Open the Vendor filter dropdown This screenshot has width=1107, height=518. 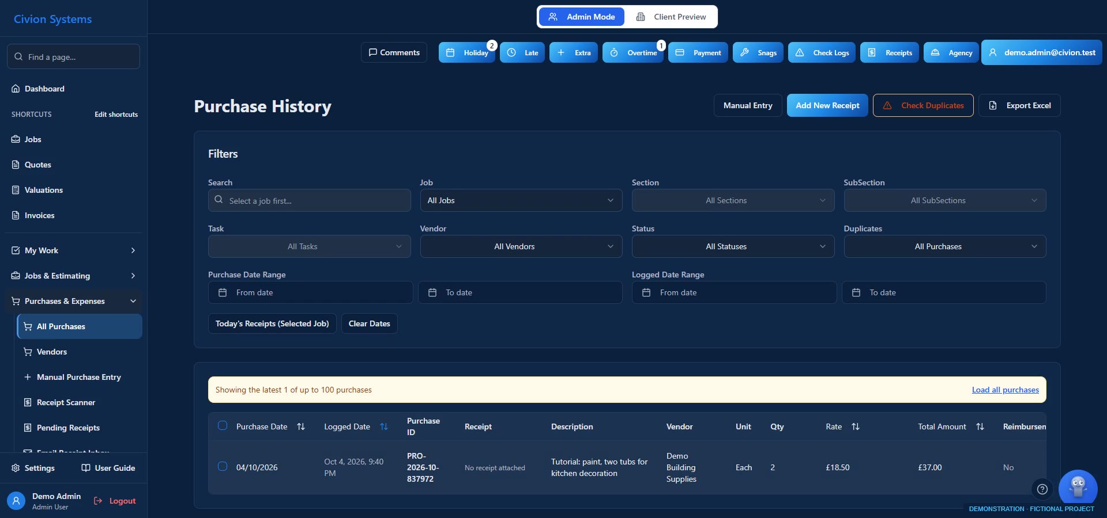(521, 246)
